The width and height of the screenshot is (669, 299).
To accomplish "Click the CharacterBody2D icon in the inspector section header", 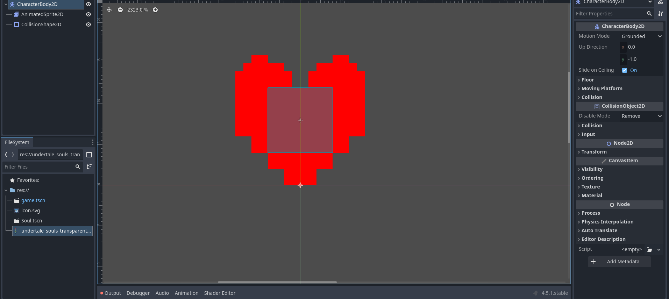I will click(x=597, y=27).
